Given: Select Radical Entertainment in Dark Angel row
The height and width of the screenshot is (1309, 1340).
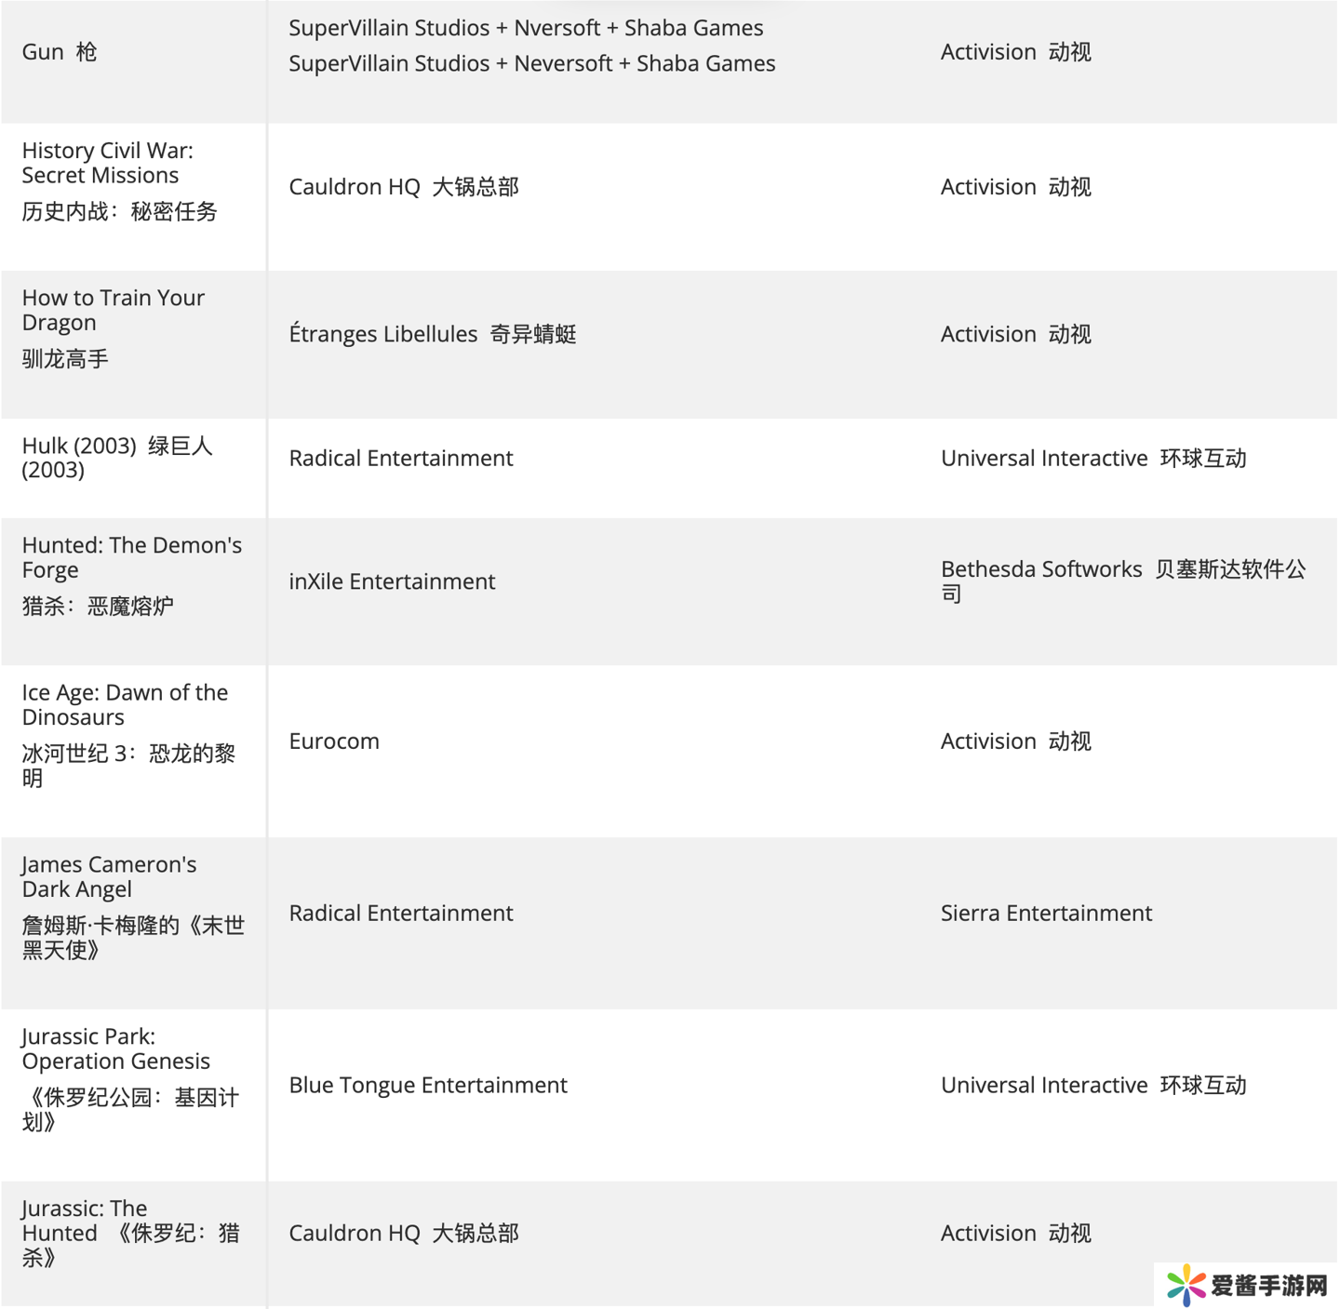Looking at the screenshot, I should [401, 913].
